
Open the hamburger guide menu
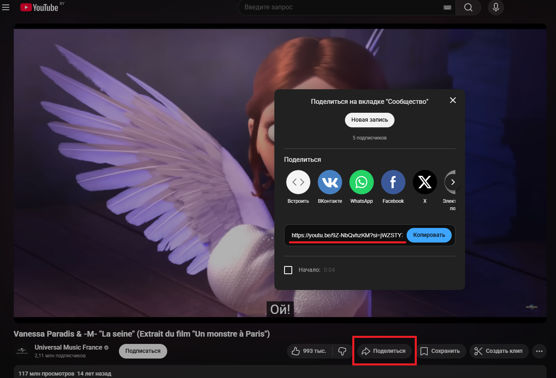coord(6,7)
